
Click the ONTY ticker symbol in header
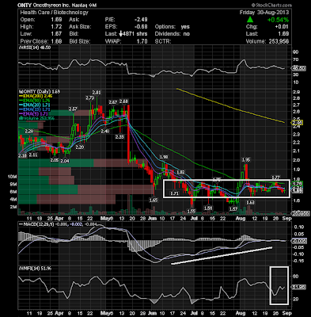tap(25, 5)
